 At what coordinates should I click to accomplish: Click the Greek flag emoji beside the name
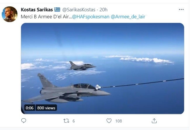pyautogui.click(x=57, y=10)
